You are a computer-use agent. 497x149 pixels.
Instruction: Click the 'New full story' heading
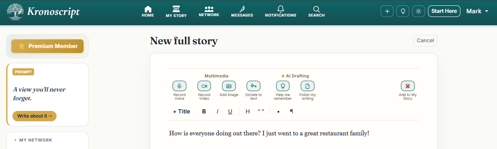click(184, 41)
